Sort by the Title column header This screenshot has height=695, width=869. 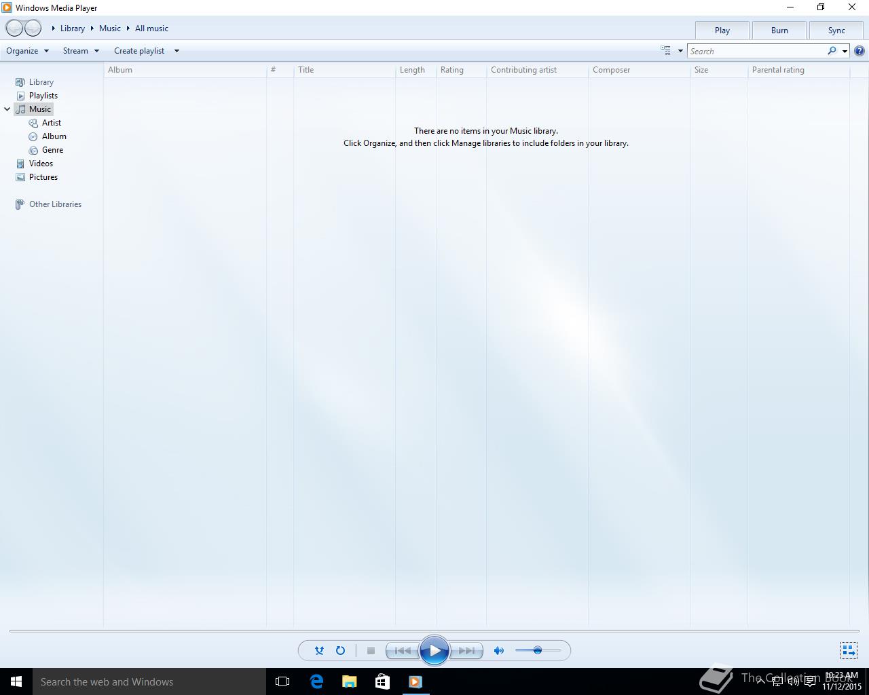tap(344, 70)
